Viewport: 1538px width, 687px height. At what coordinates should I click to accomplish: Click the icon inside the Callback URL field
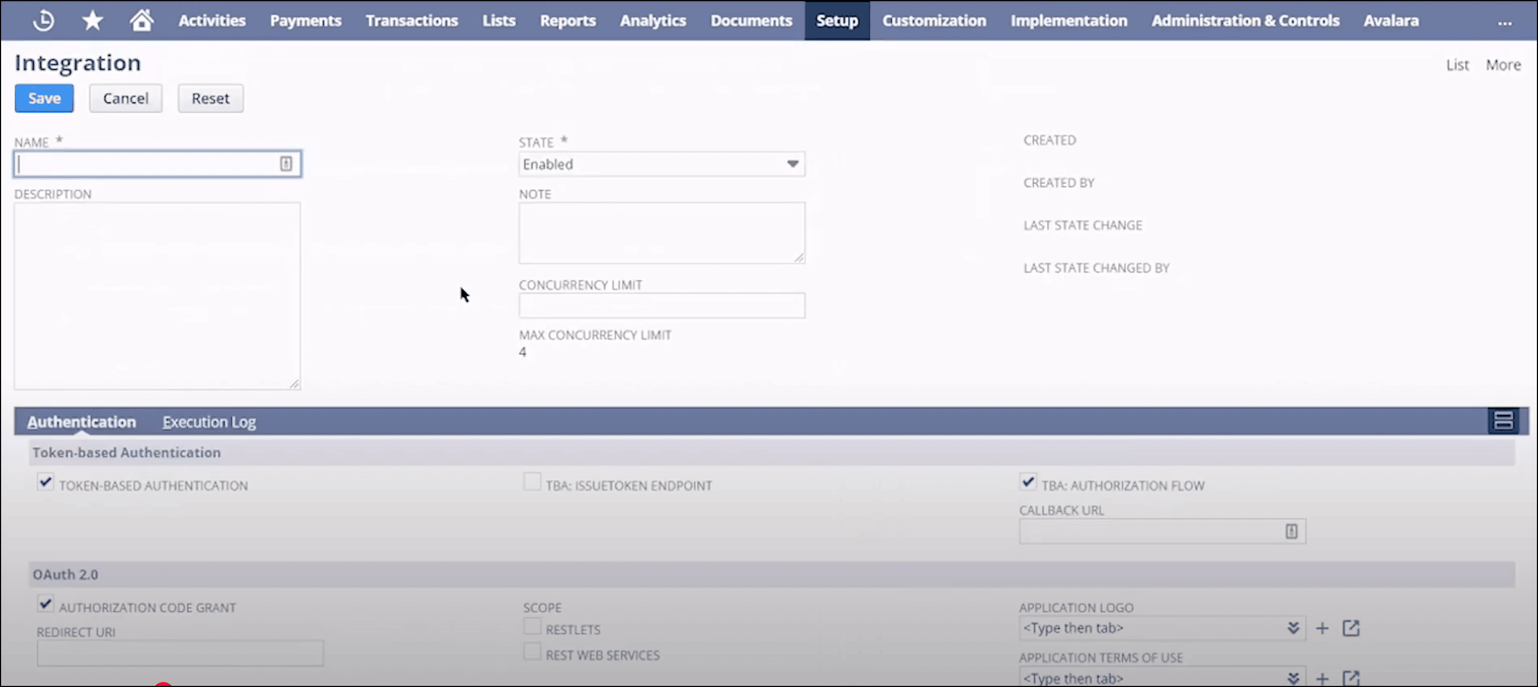1291,531
